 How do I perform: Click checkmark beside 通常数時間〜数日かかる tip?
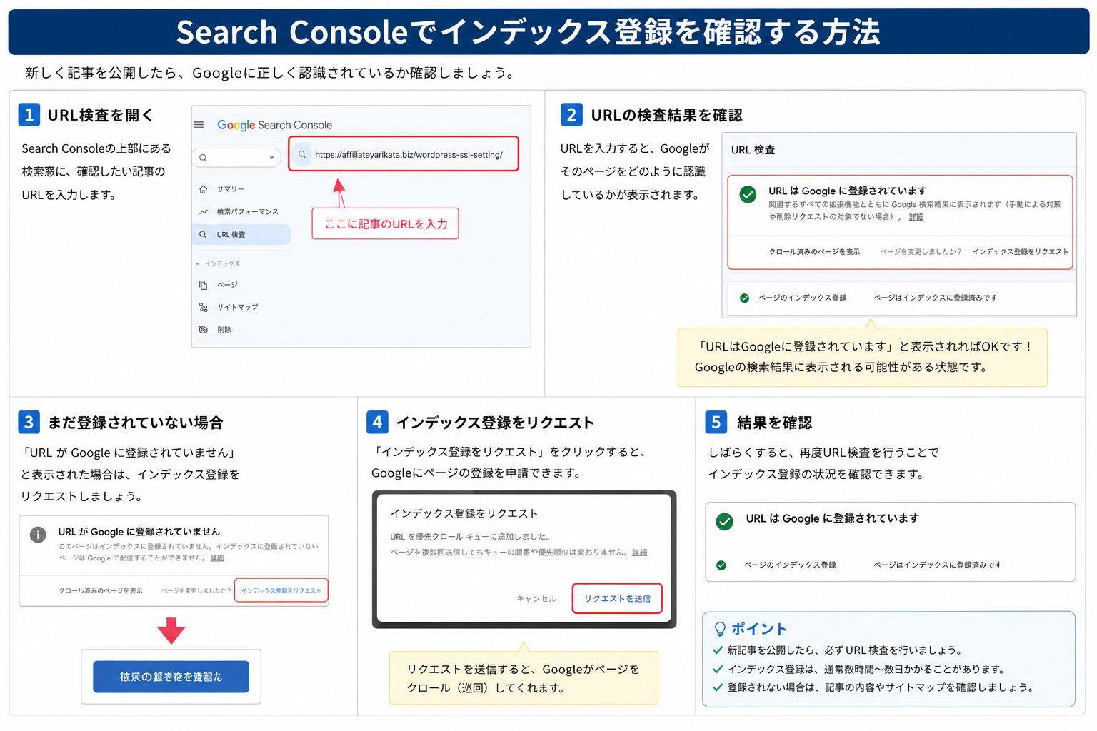(x=718, y=670)
